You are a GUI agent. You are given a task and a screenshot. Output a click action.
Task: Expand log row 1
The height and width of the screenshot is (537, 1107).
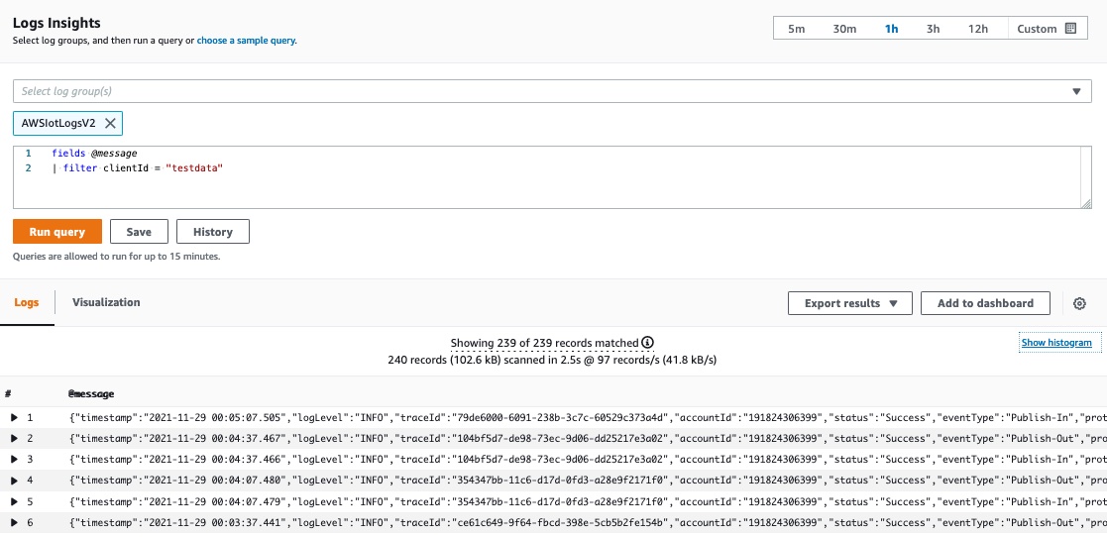(14, 418)
